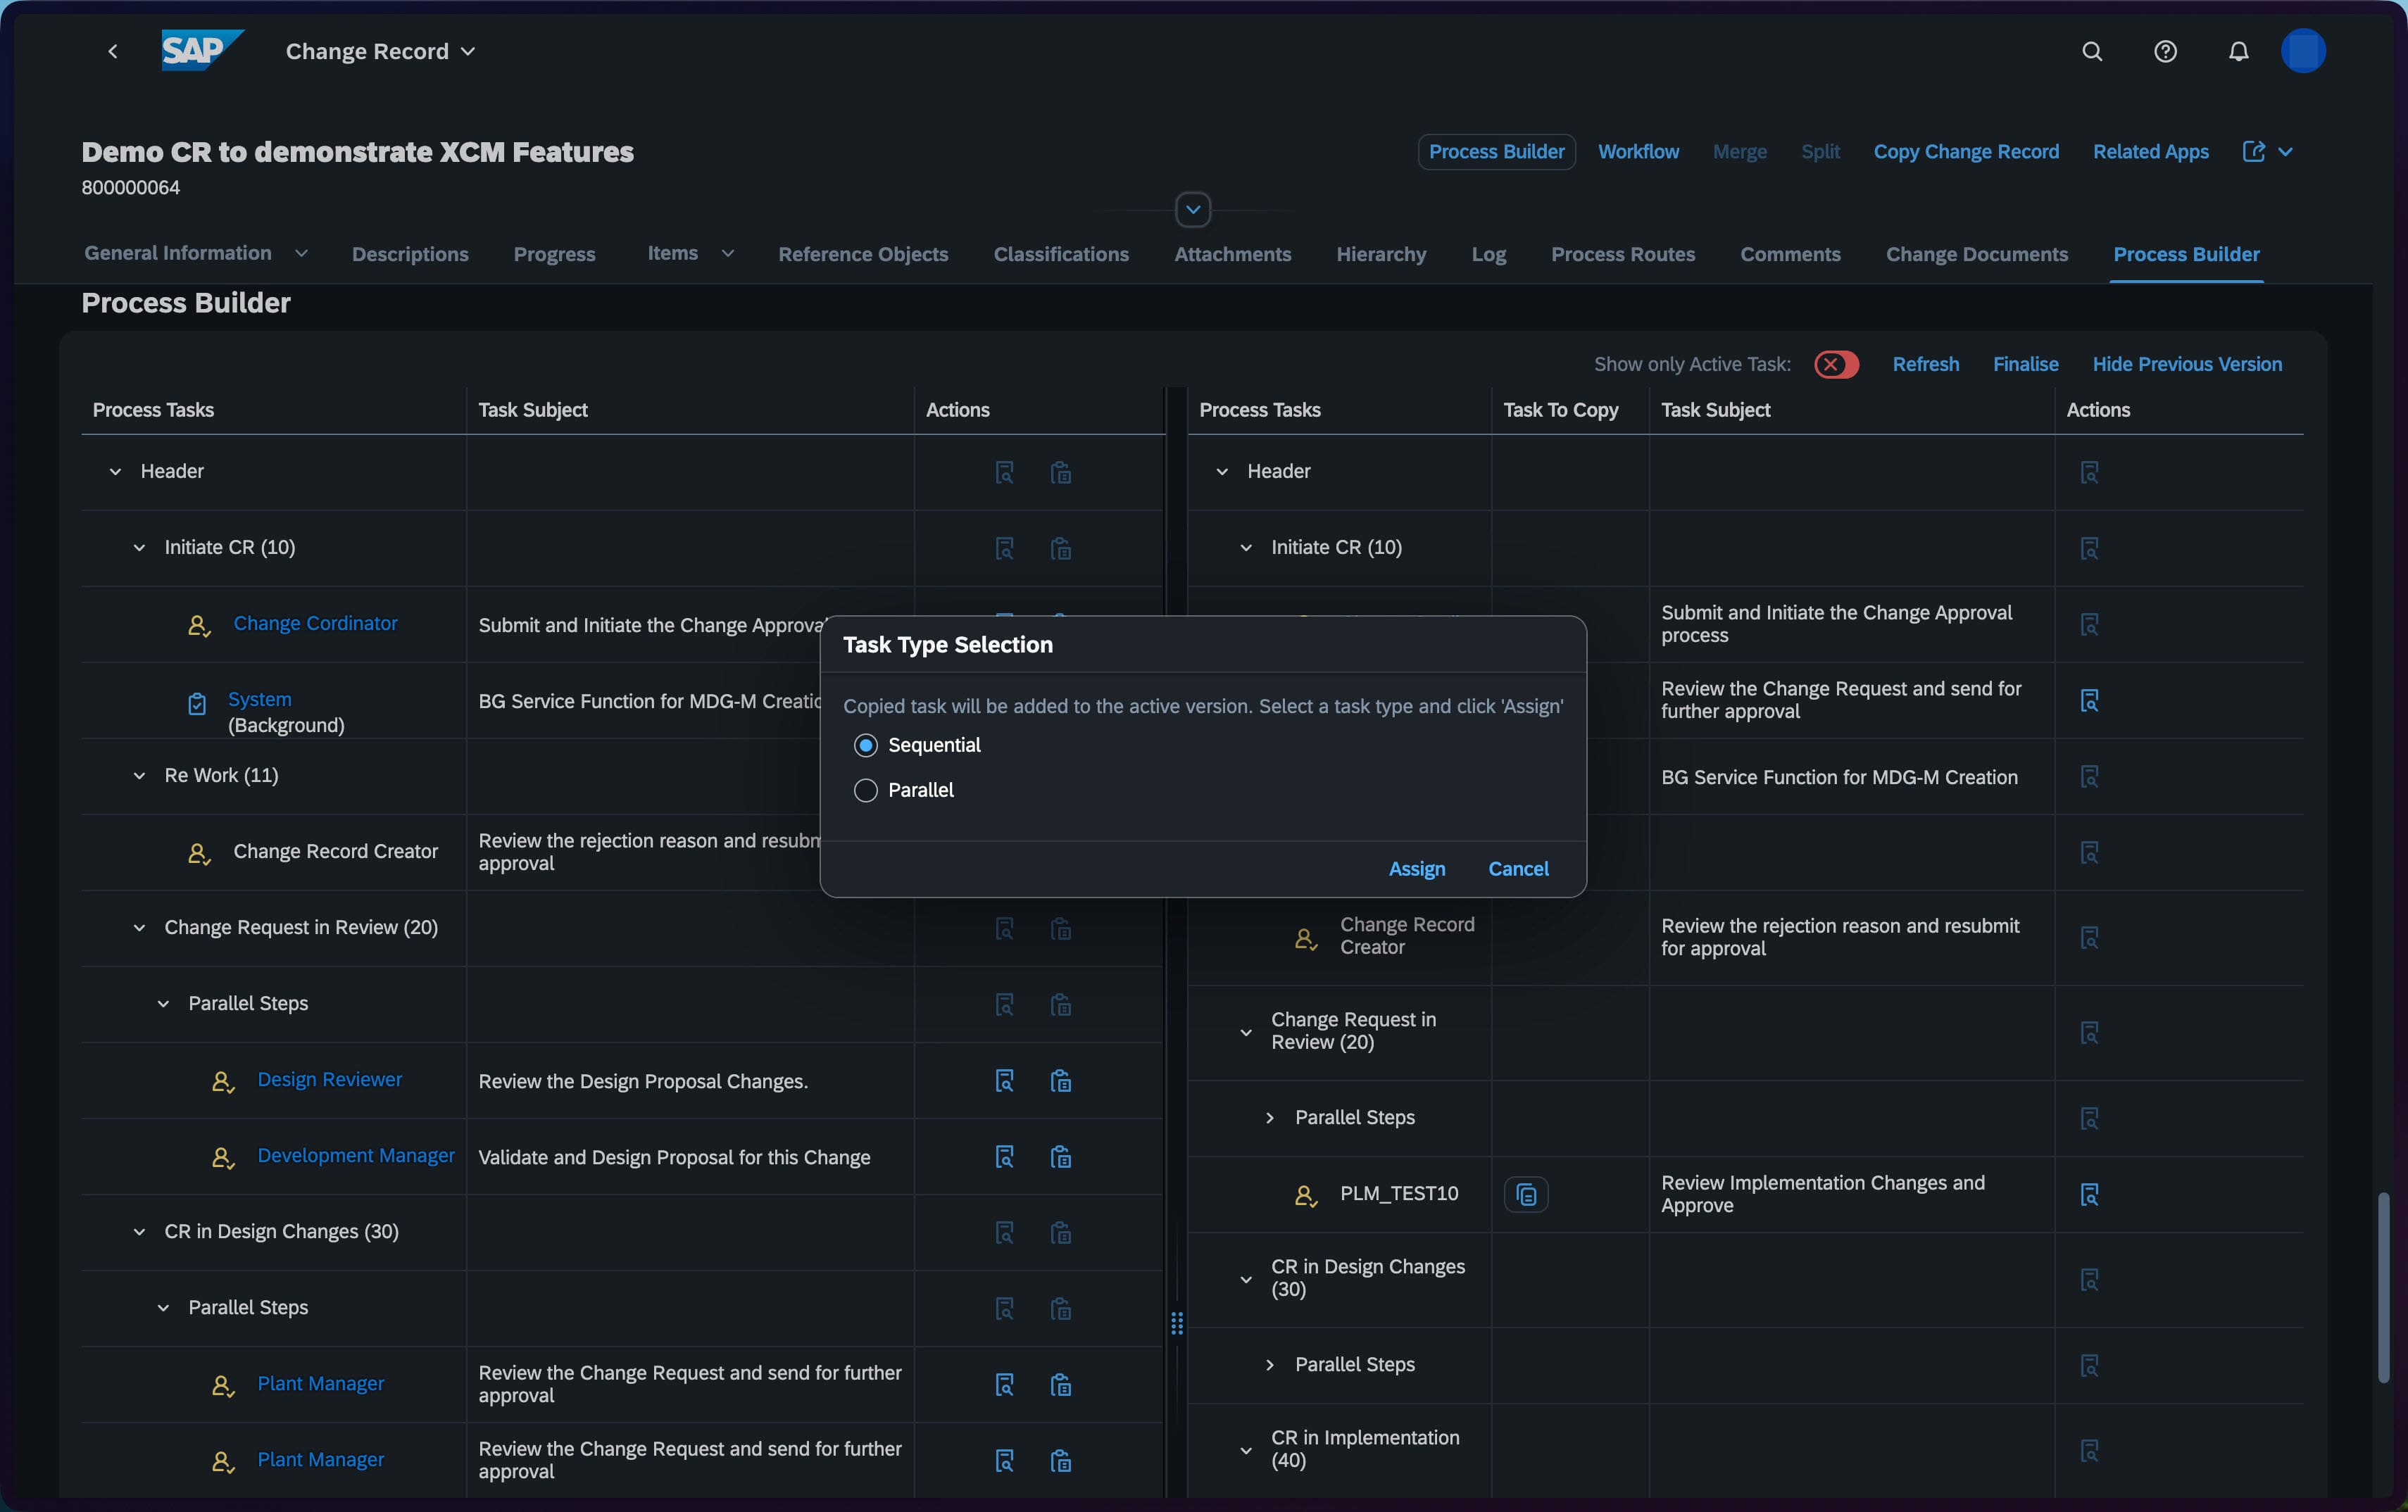Click the Process Builder header button

(x=1496, y=152)
